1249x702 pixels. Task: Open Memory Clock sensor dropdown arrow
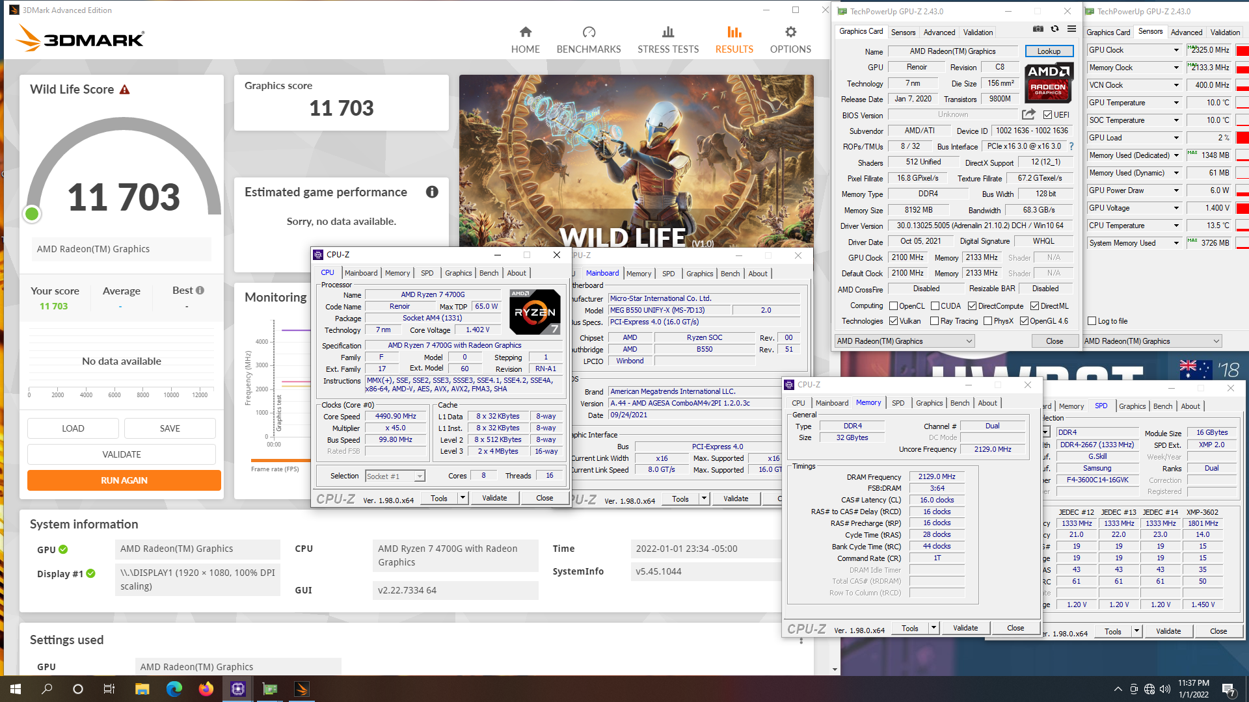[1176, 68]
